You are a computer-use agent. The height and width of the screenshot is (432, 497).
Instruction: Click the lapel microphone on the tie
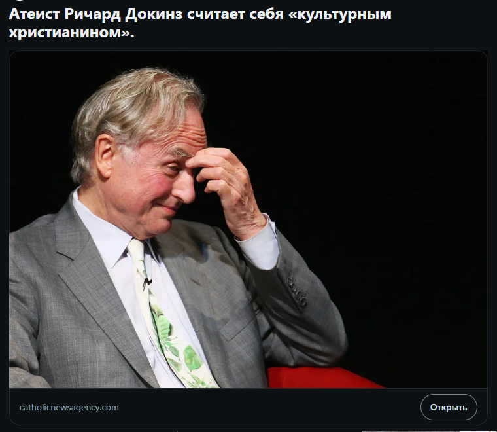coord(146,283)
